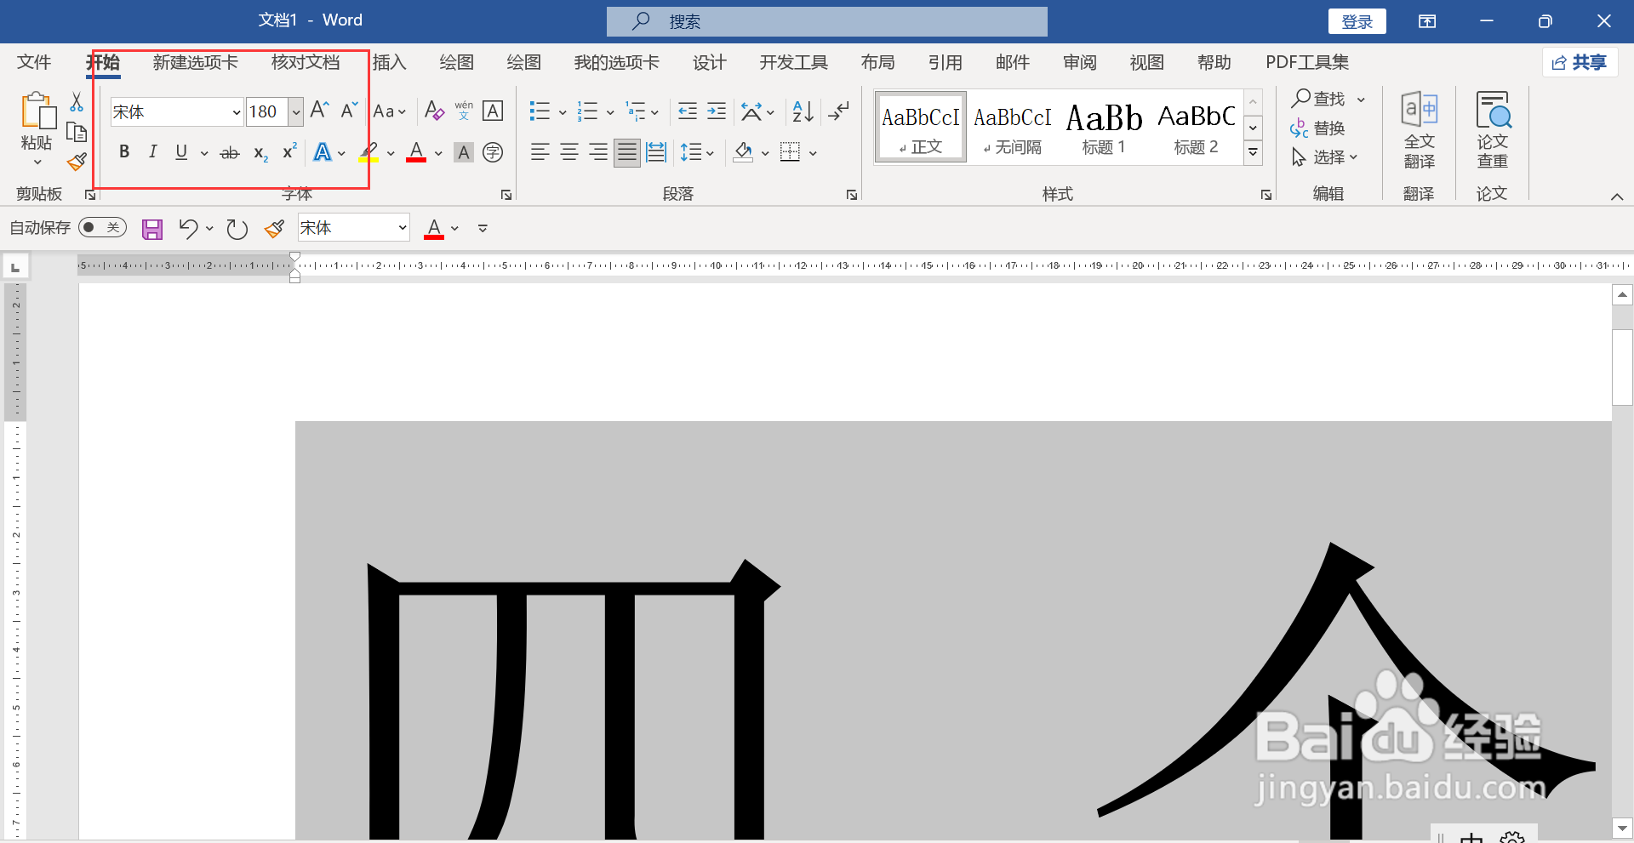Center-align the paragraph
The width and height of the screenshot is (1634, 843).
click(x=569, y=152)
